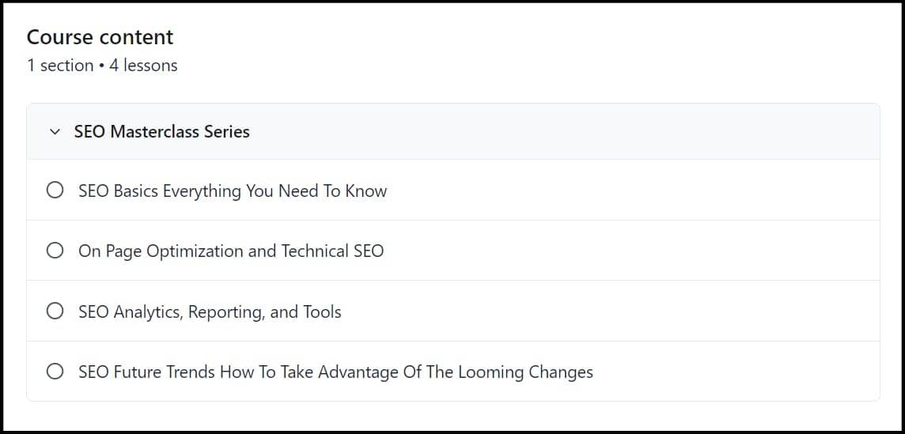Collapse the SEO Masterclass Series chevron
The width and height of the screenshot is (905, 434).
point(55,132)
